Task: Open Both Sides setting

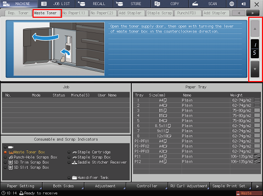Action: tap(63, 186)
